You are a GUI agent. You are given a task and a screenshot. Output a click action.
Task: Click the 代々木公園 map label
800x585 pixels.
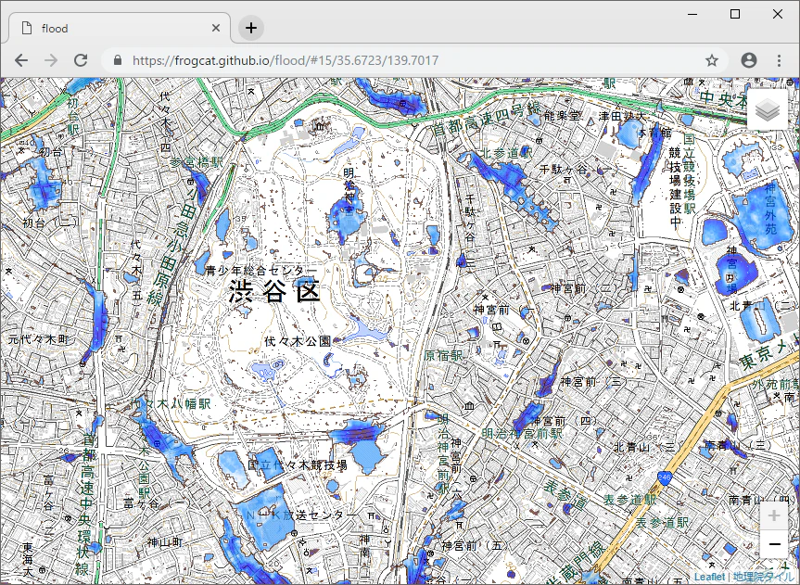[298, 341]
